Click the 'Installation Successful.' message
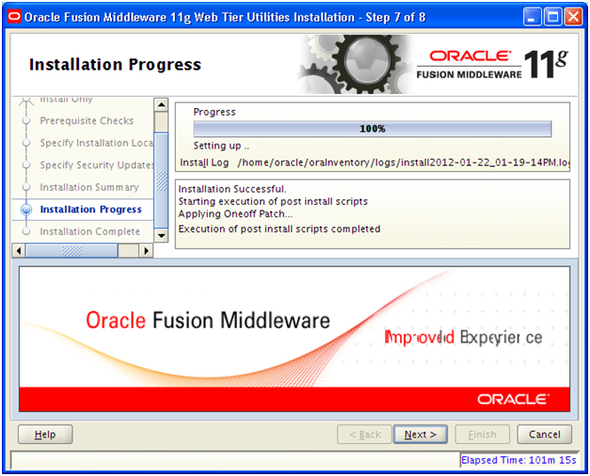 (232, 189)
